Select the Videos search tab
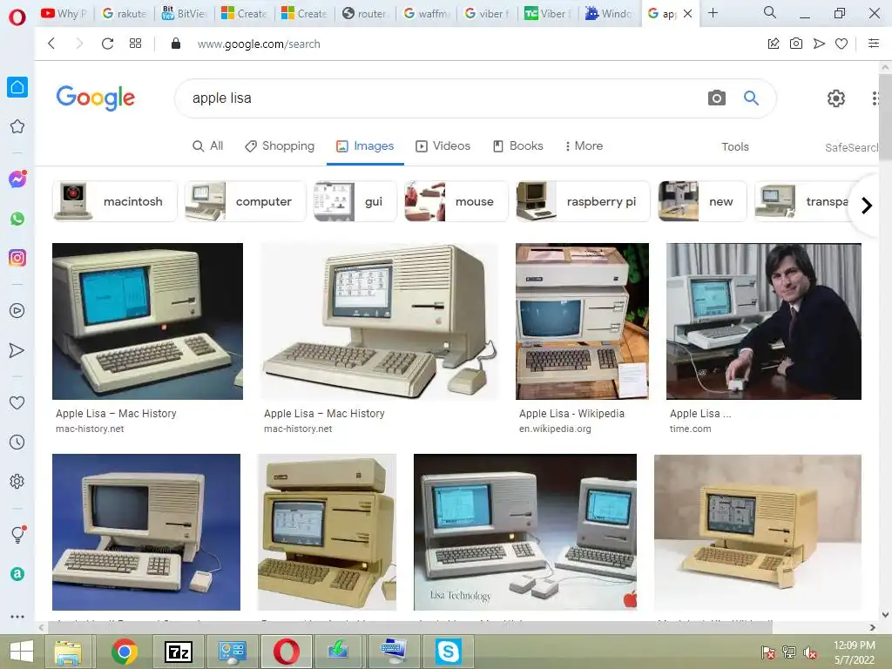 tap(443, 146)
